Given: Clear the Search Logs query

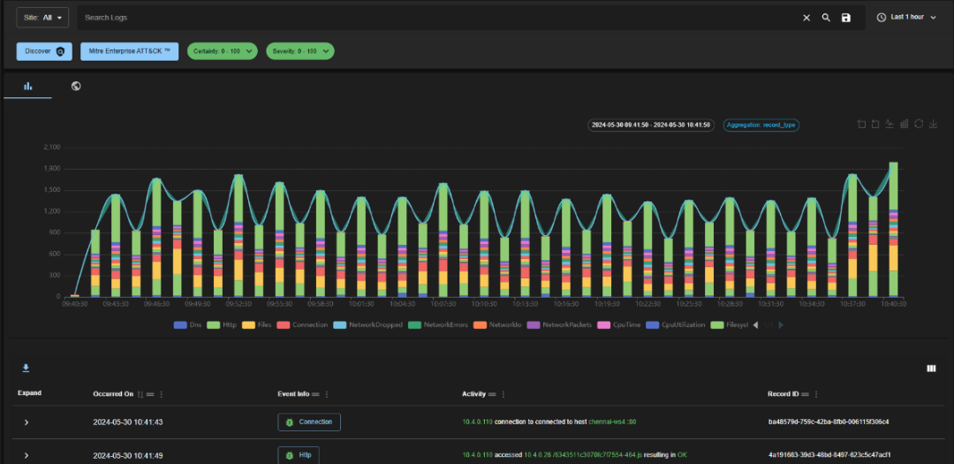Looking at the screenshot, I should click(806, 18).
